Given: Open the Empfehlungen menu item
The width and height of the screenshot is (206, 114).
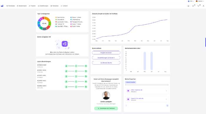Looking at the screenshot, I should point(43,6).
